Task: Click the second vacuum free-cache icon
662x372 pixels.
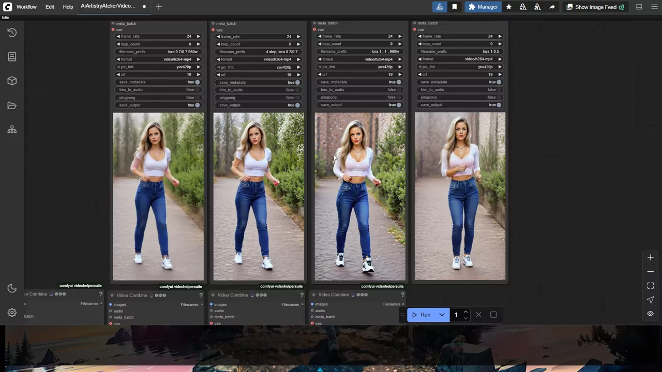Action: tap(537, 7)
